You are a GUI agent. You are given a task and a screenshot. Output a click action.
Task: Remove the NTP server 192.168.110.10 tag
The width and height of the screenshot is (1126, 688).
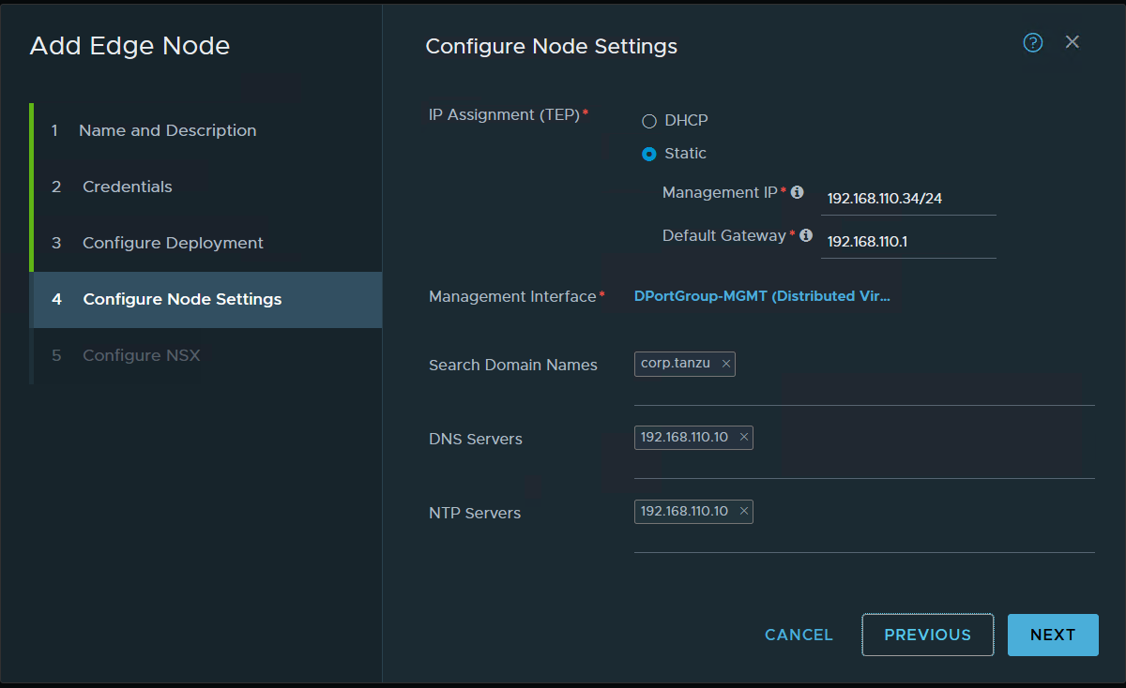click(x=744, y=512)
